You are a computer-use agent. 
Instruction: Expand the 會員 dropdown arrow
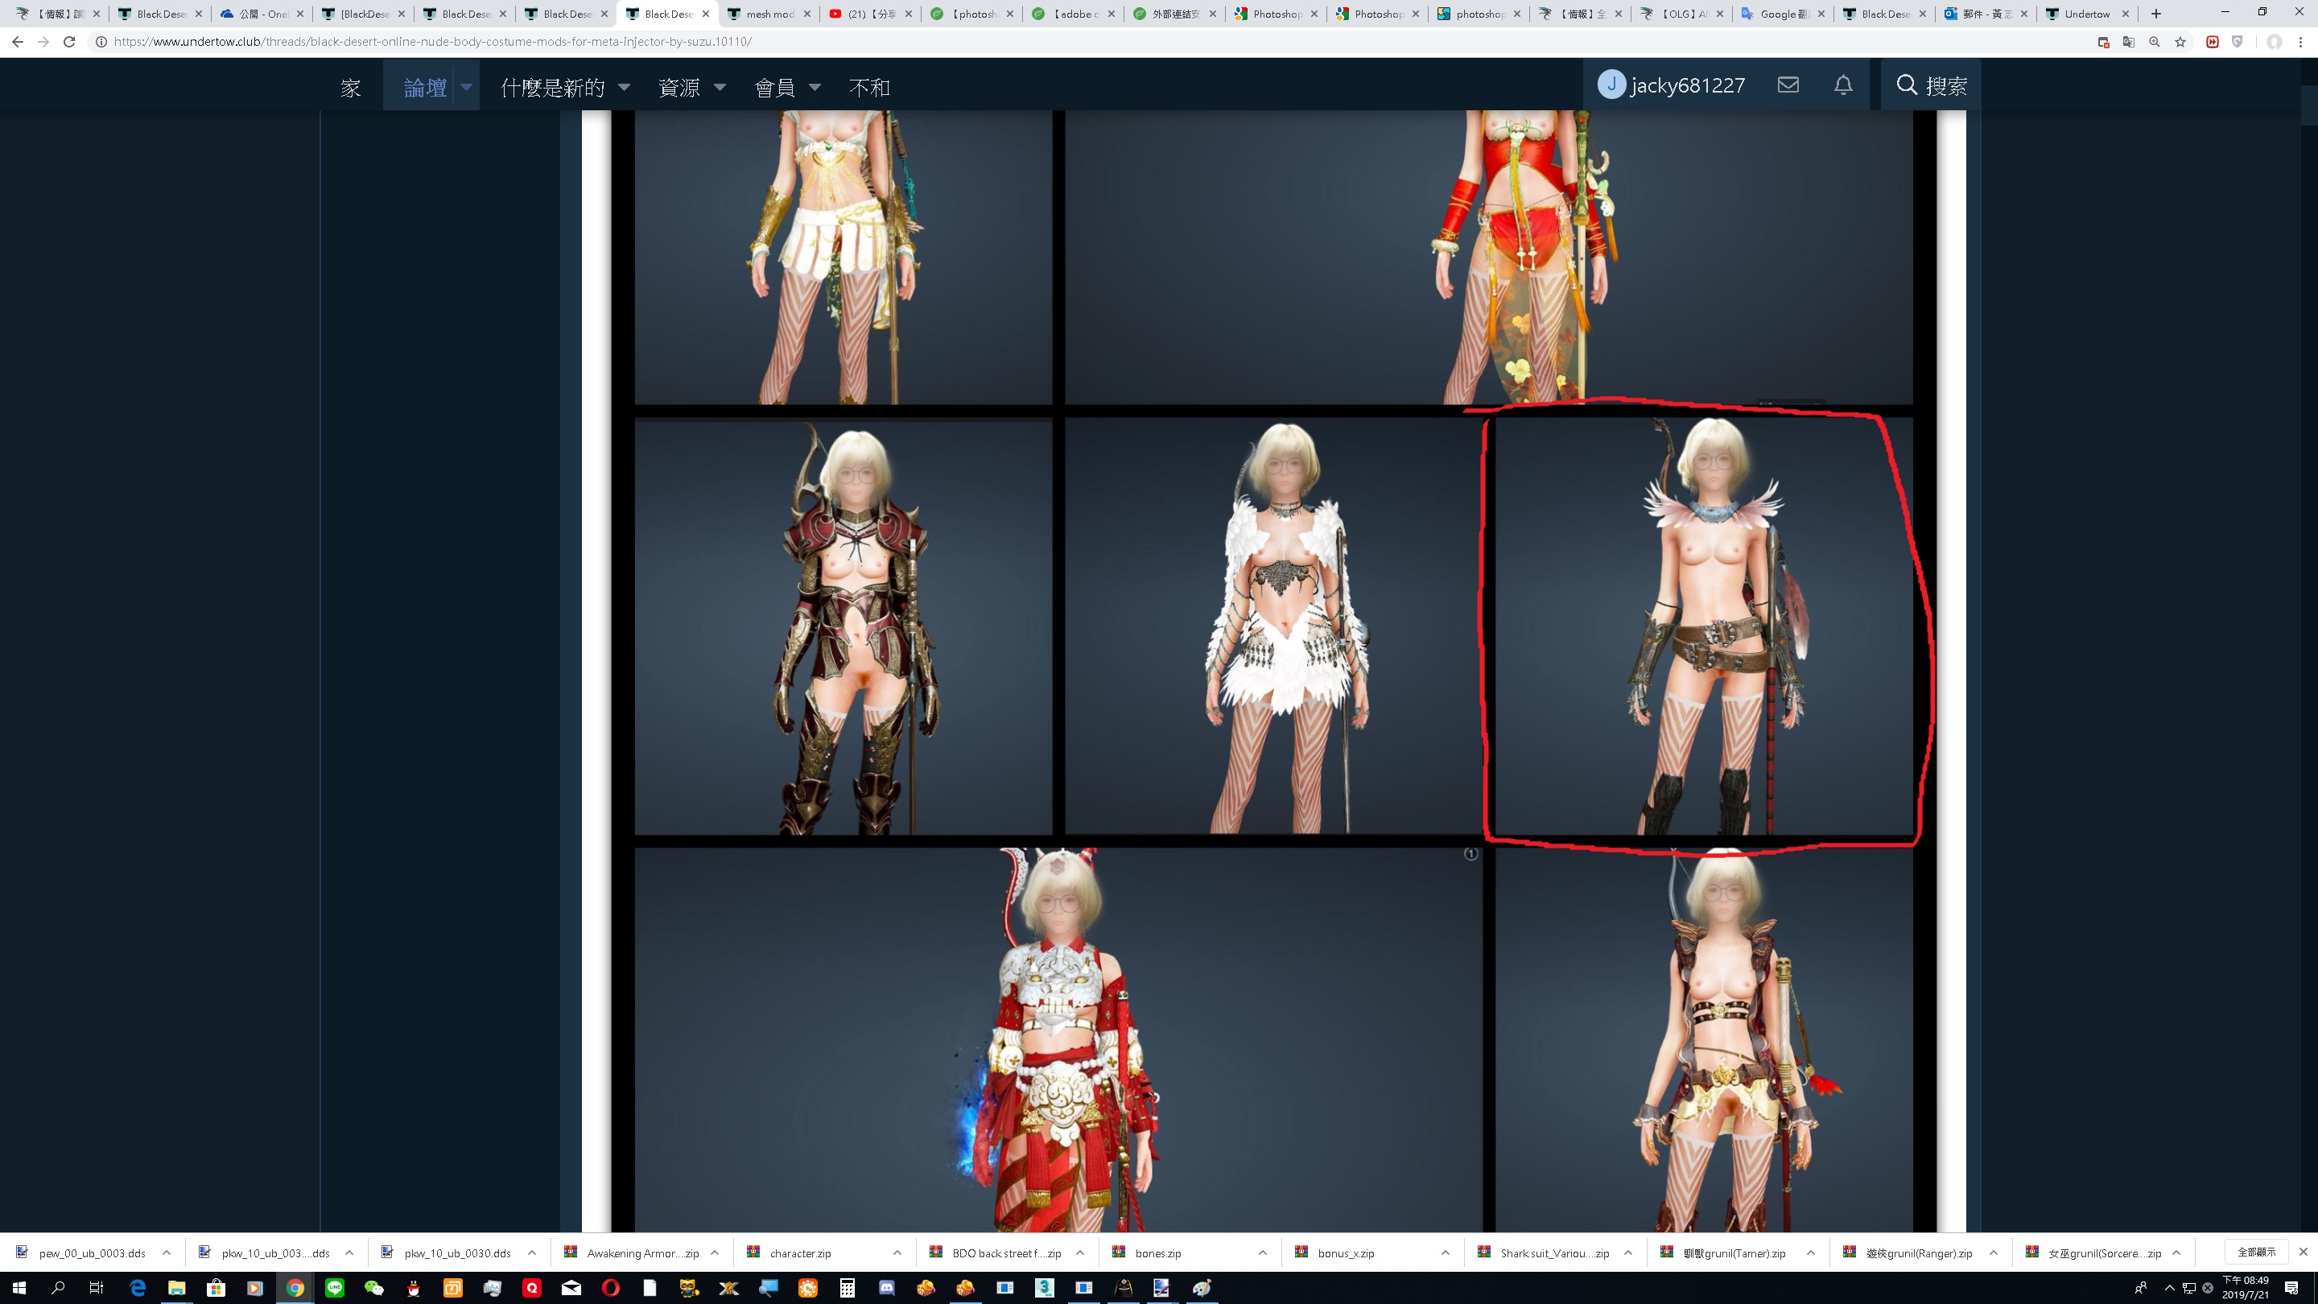(815, 87)
